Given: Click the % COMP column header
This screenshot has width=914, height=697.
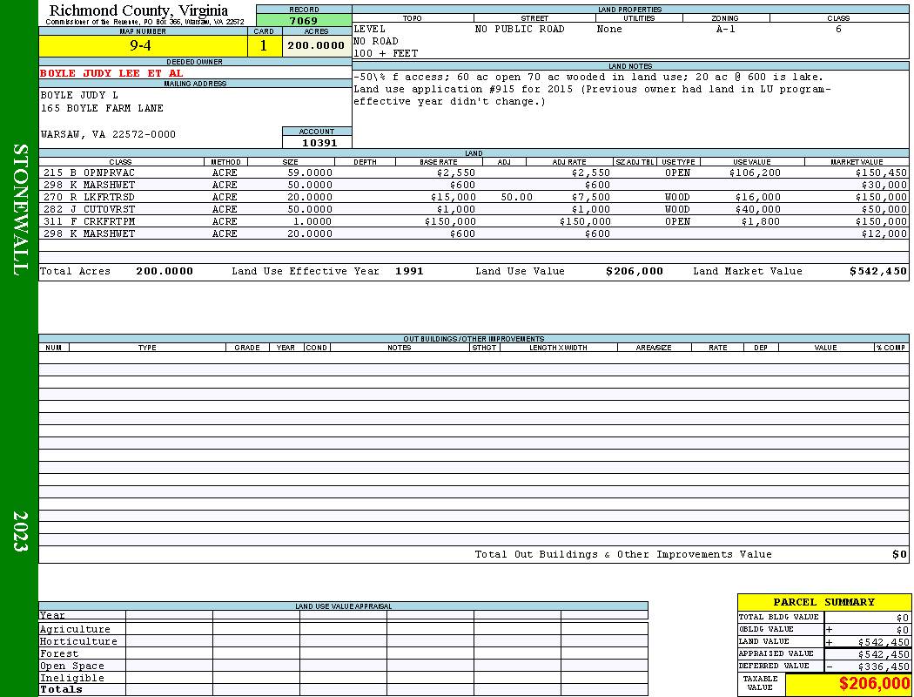Looking at the screenshot, I should [x=891, y=348].
